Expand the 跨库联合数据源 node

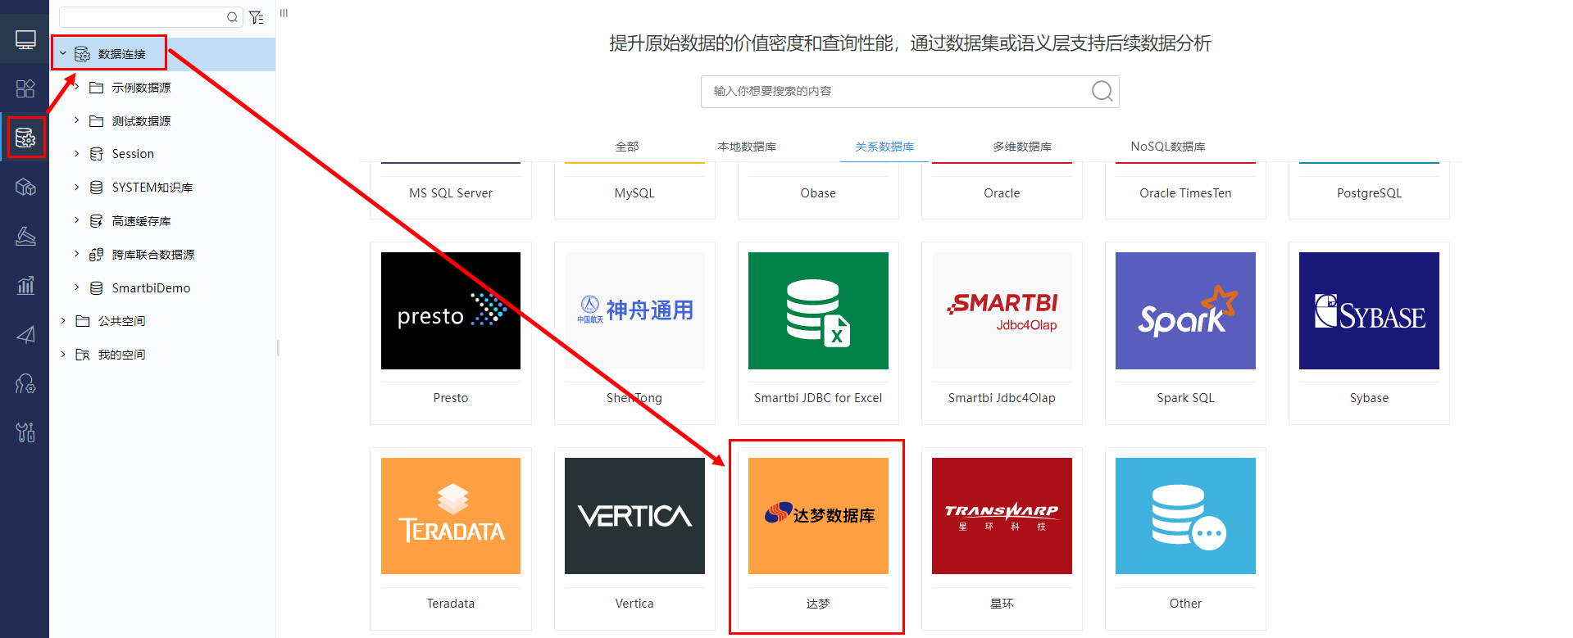point(77,254)
